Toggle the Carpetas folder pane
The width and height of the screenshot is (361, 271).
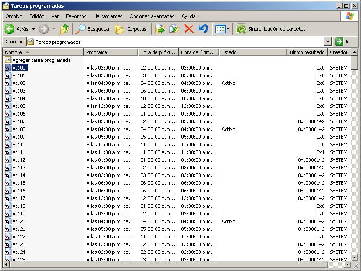click(x=131, y=29)
